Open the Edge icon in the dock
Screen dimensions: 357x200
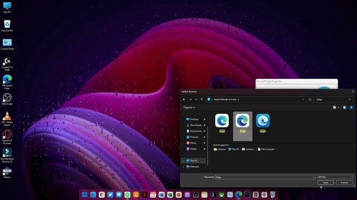click(238, 194)
